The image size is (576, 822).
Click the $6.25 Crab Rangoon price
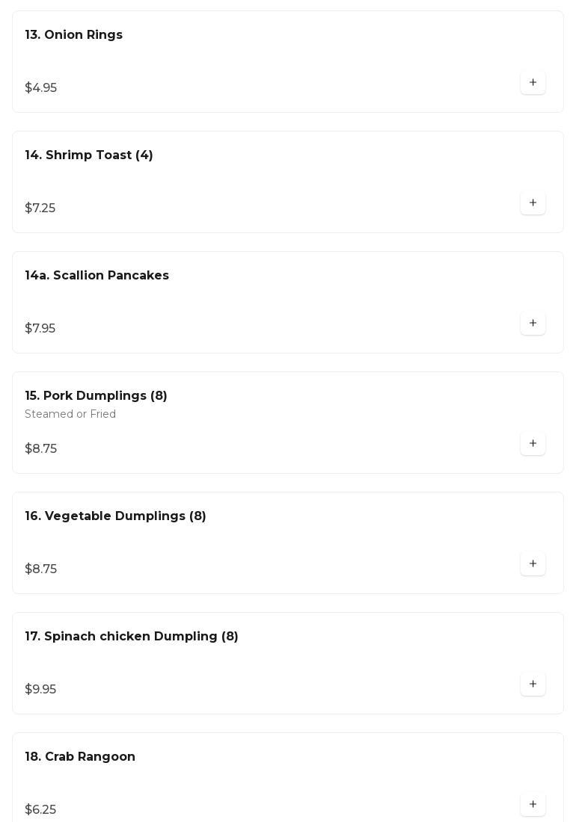(40, 810)
